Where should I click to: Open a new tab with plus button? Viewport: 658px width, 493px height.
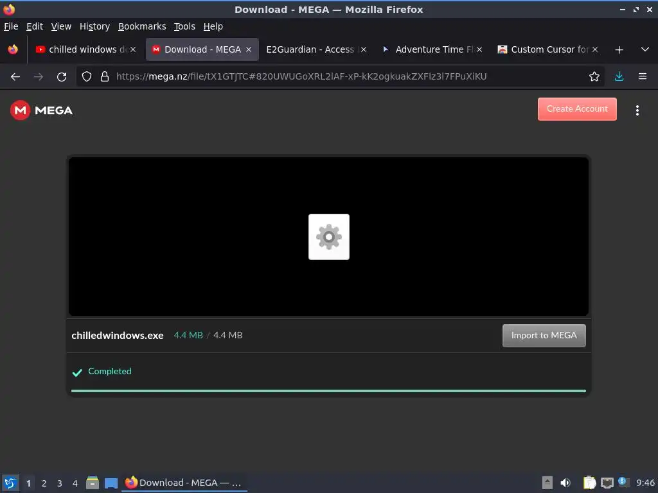point(619,50)
